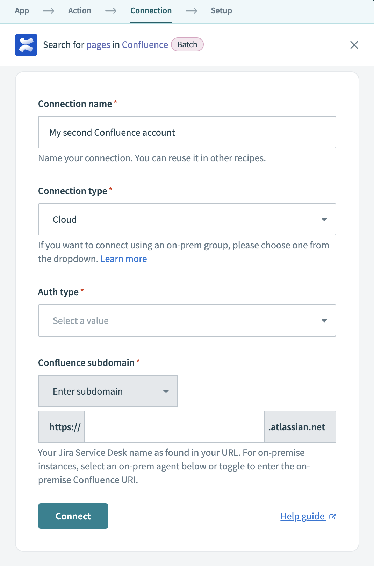Open the Help guide link
Viewport: 374px width, 566px height.
303,516
